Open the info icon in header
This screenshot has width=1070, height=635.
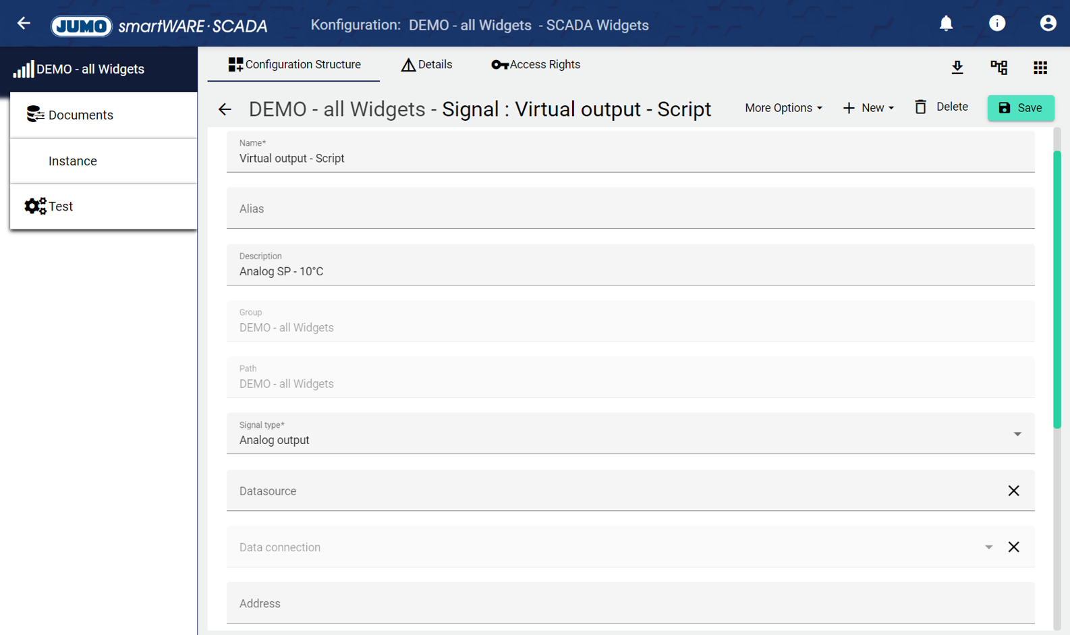pos(996,24)
